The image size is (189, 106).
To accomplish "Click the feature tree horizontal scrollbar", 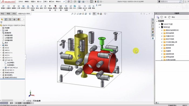I will click(7, 100).
